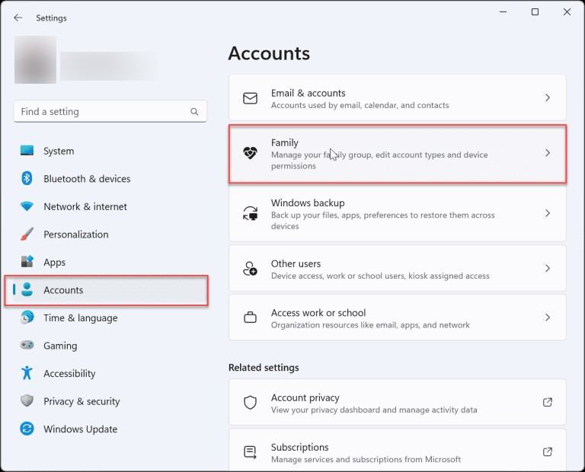Click the Privacy shield icon in sidebar
The width and height of the screenshot is (585, 472).
[27, 400]
